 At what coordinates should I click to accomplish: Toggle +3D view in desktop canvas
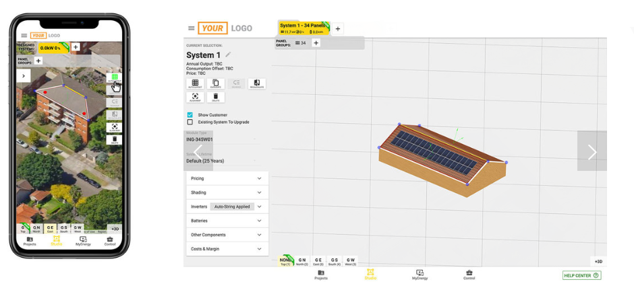(x=598, y=261)
